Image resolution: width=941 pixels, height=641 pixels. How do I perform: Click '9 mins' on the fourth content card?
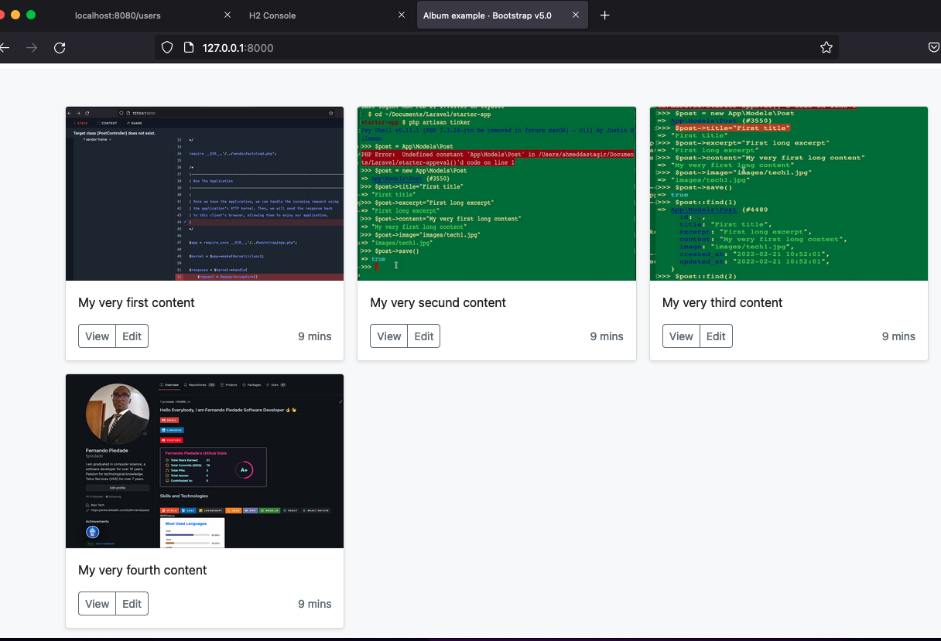[315, 604]
